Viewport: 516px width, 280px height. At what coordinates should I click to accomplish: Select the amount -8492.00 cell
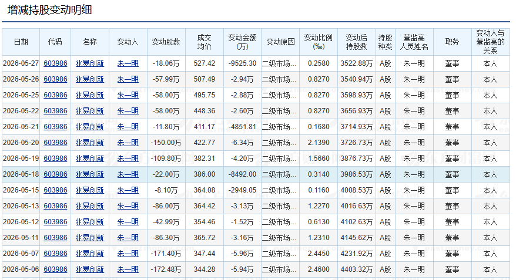(x=243, y=174)
